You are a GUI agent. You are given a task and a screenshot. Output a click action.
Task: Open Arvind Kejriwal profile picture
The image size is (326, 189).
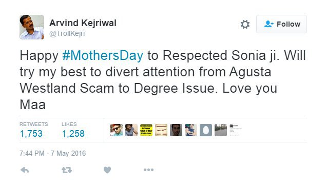point(32,27)
